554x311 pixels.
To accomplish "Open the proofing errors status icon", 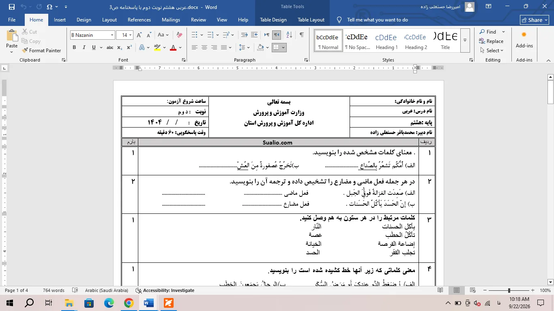I will coord(75,290).
